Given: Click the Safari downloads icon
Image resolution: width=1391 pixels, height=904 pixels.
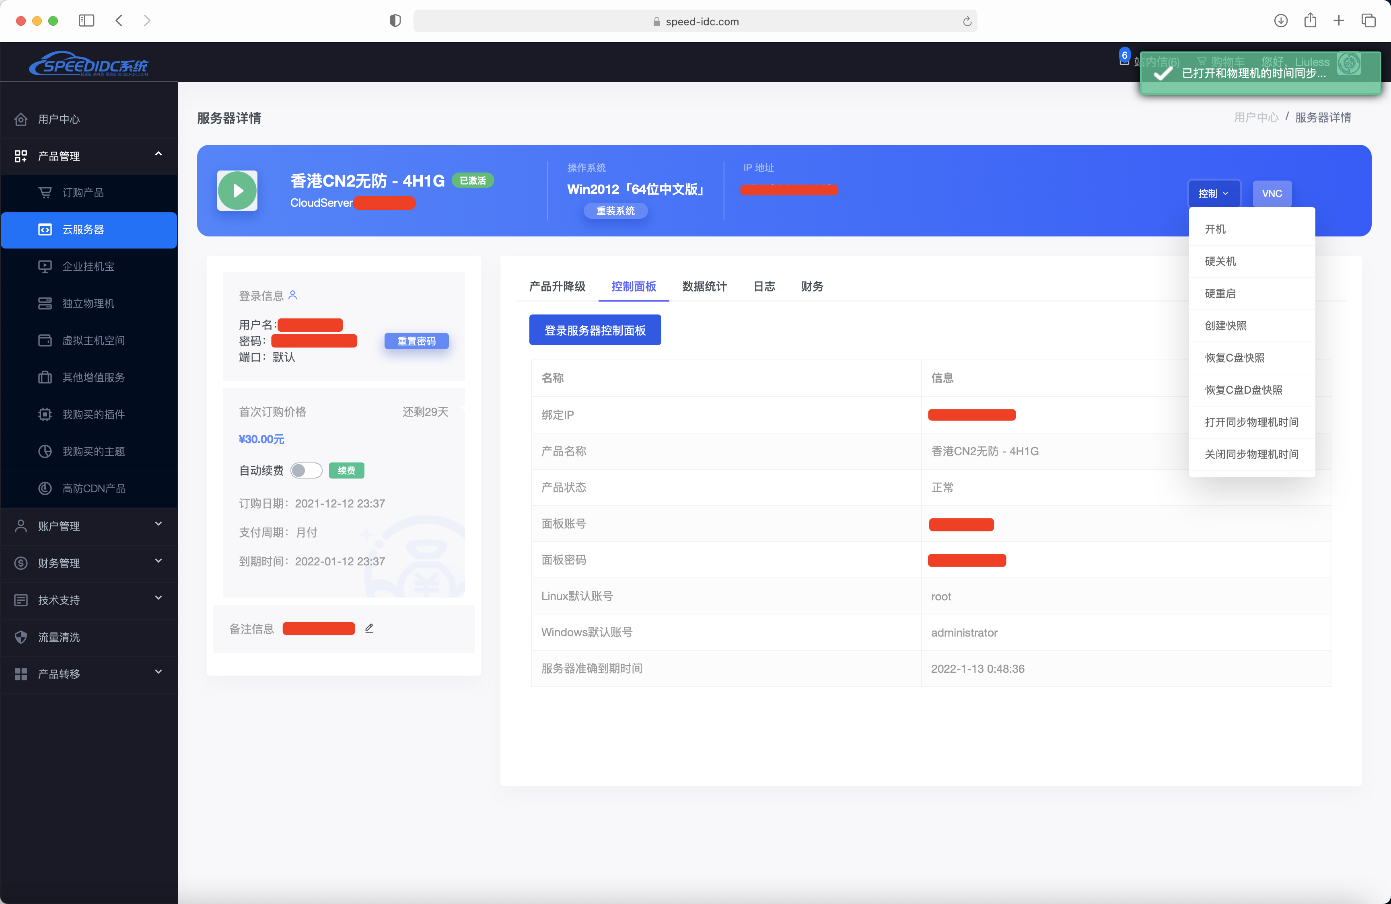Looking at the screenshot, I should [x=1280, y=21].
